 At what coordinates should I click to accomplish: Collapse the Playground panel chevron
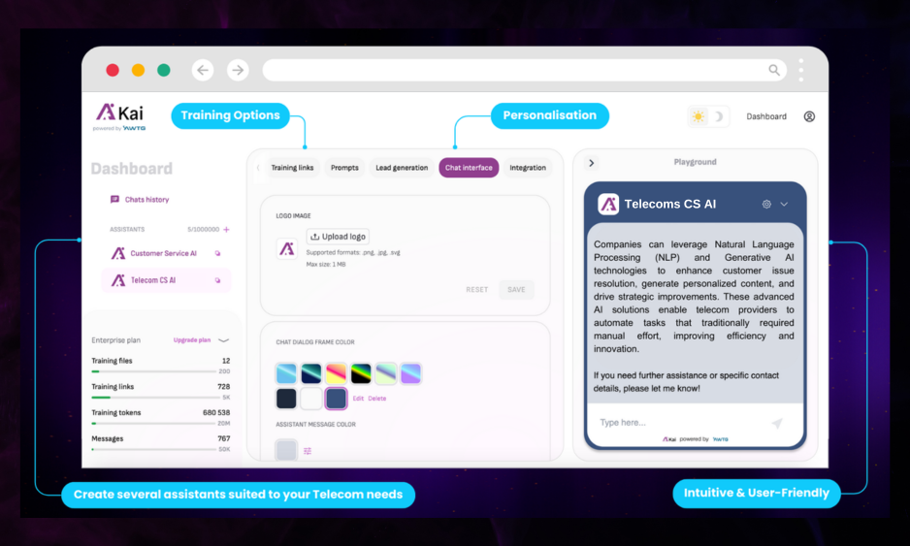click(x=592, y=163)
